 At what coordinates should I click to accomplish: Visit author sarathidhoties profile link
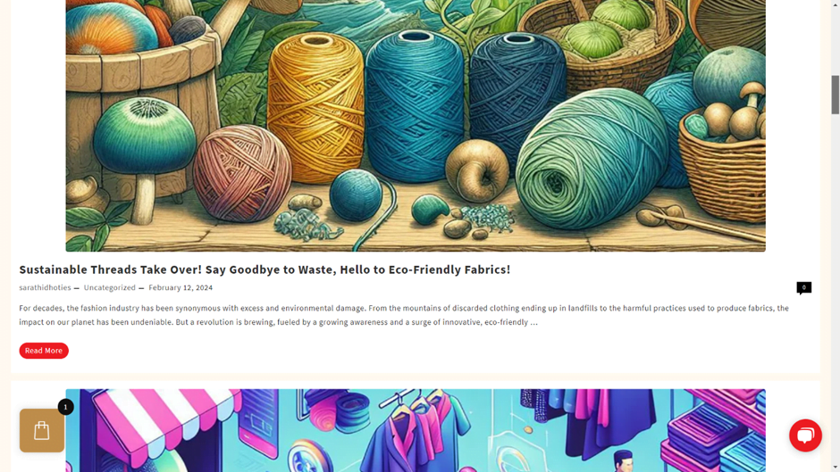click(45, 287)
